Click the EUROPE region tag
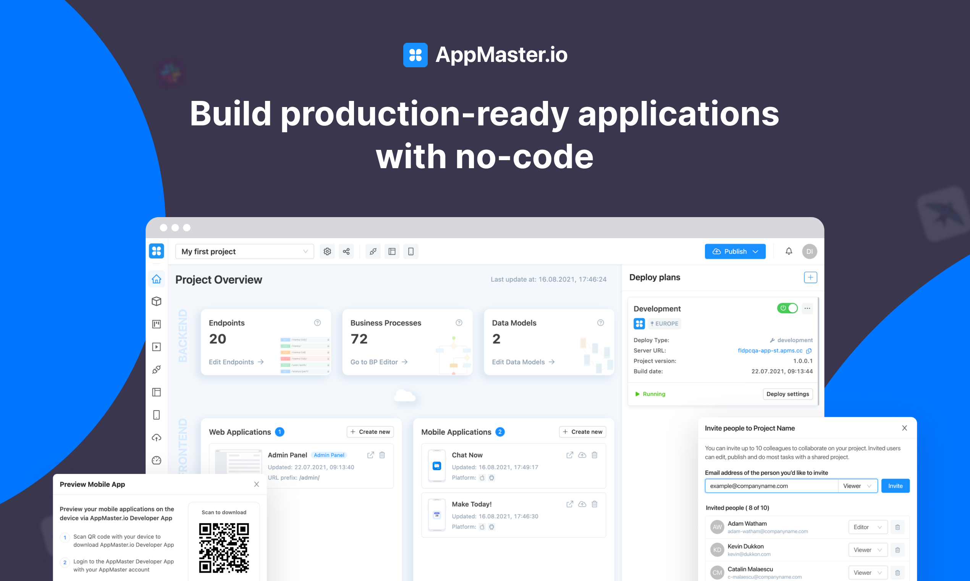 [664, 323]
